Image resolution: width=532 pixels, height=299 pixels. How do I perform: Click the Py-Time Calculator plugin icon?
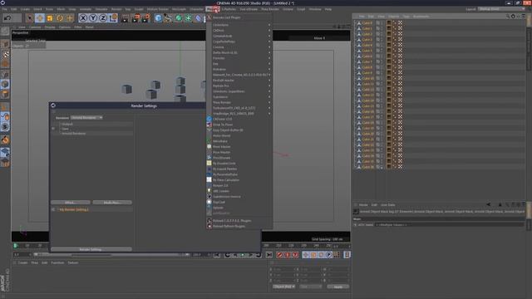click(x=209, y=179)
